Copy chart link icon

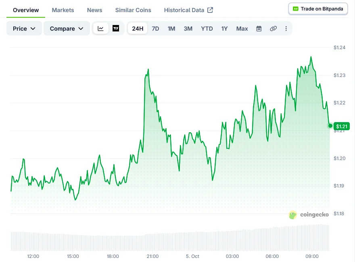(x=273, y=29)
